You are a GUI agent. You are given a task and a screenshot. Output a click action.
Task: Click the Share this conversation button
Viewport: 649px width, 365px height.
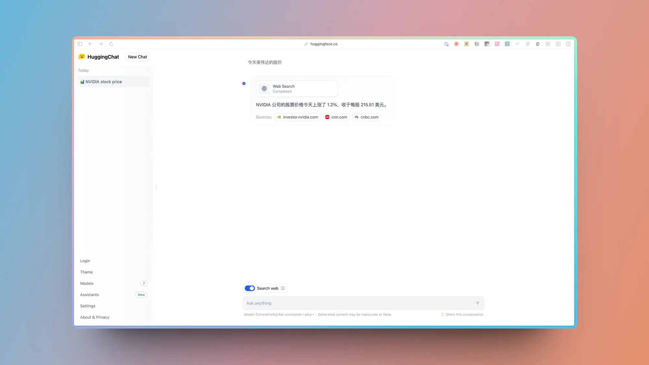coord(461,314)
